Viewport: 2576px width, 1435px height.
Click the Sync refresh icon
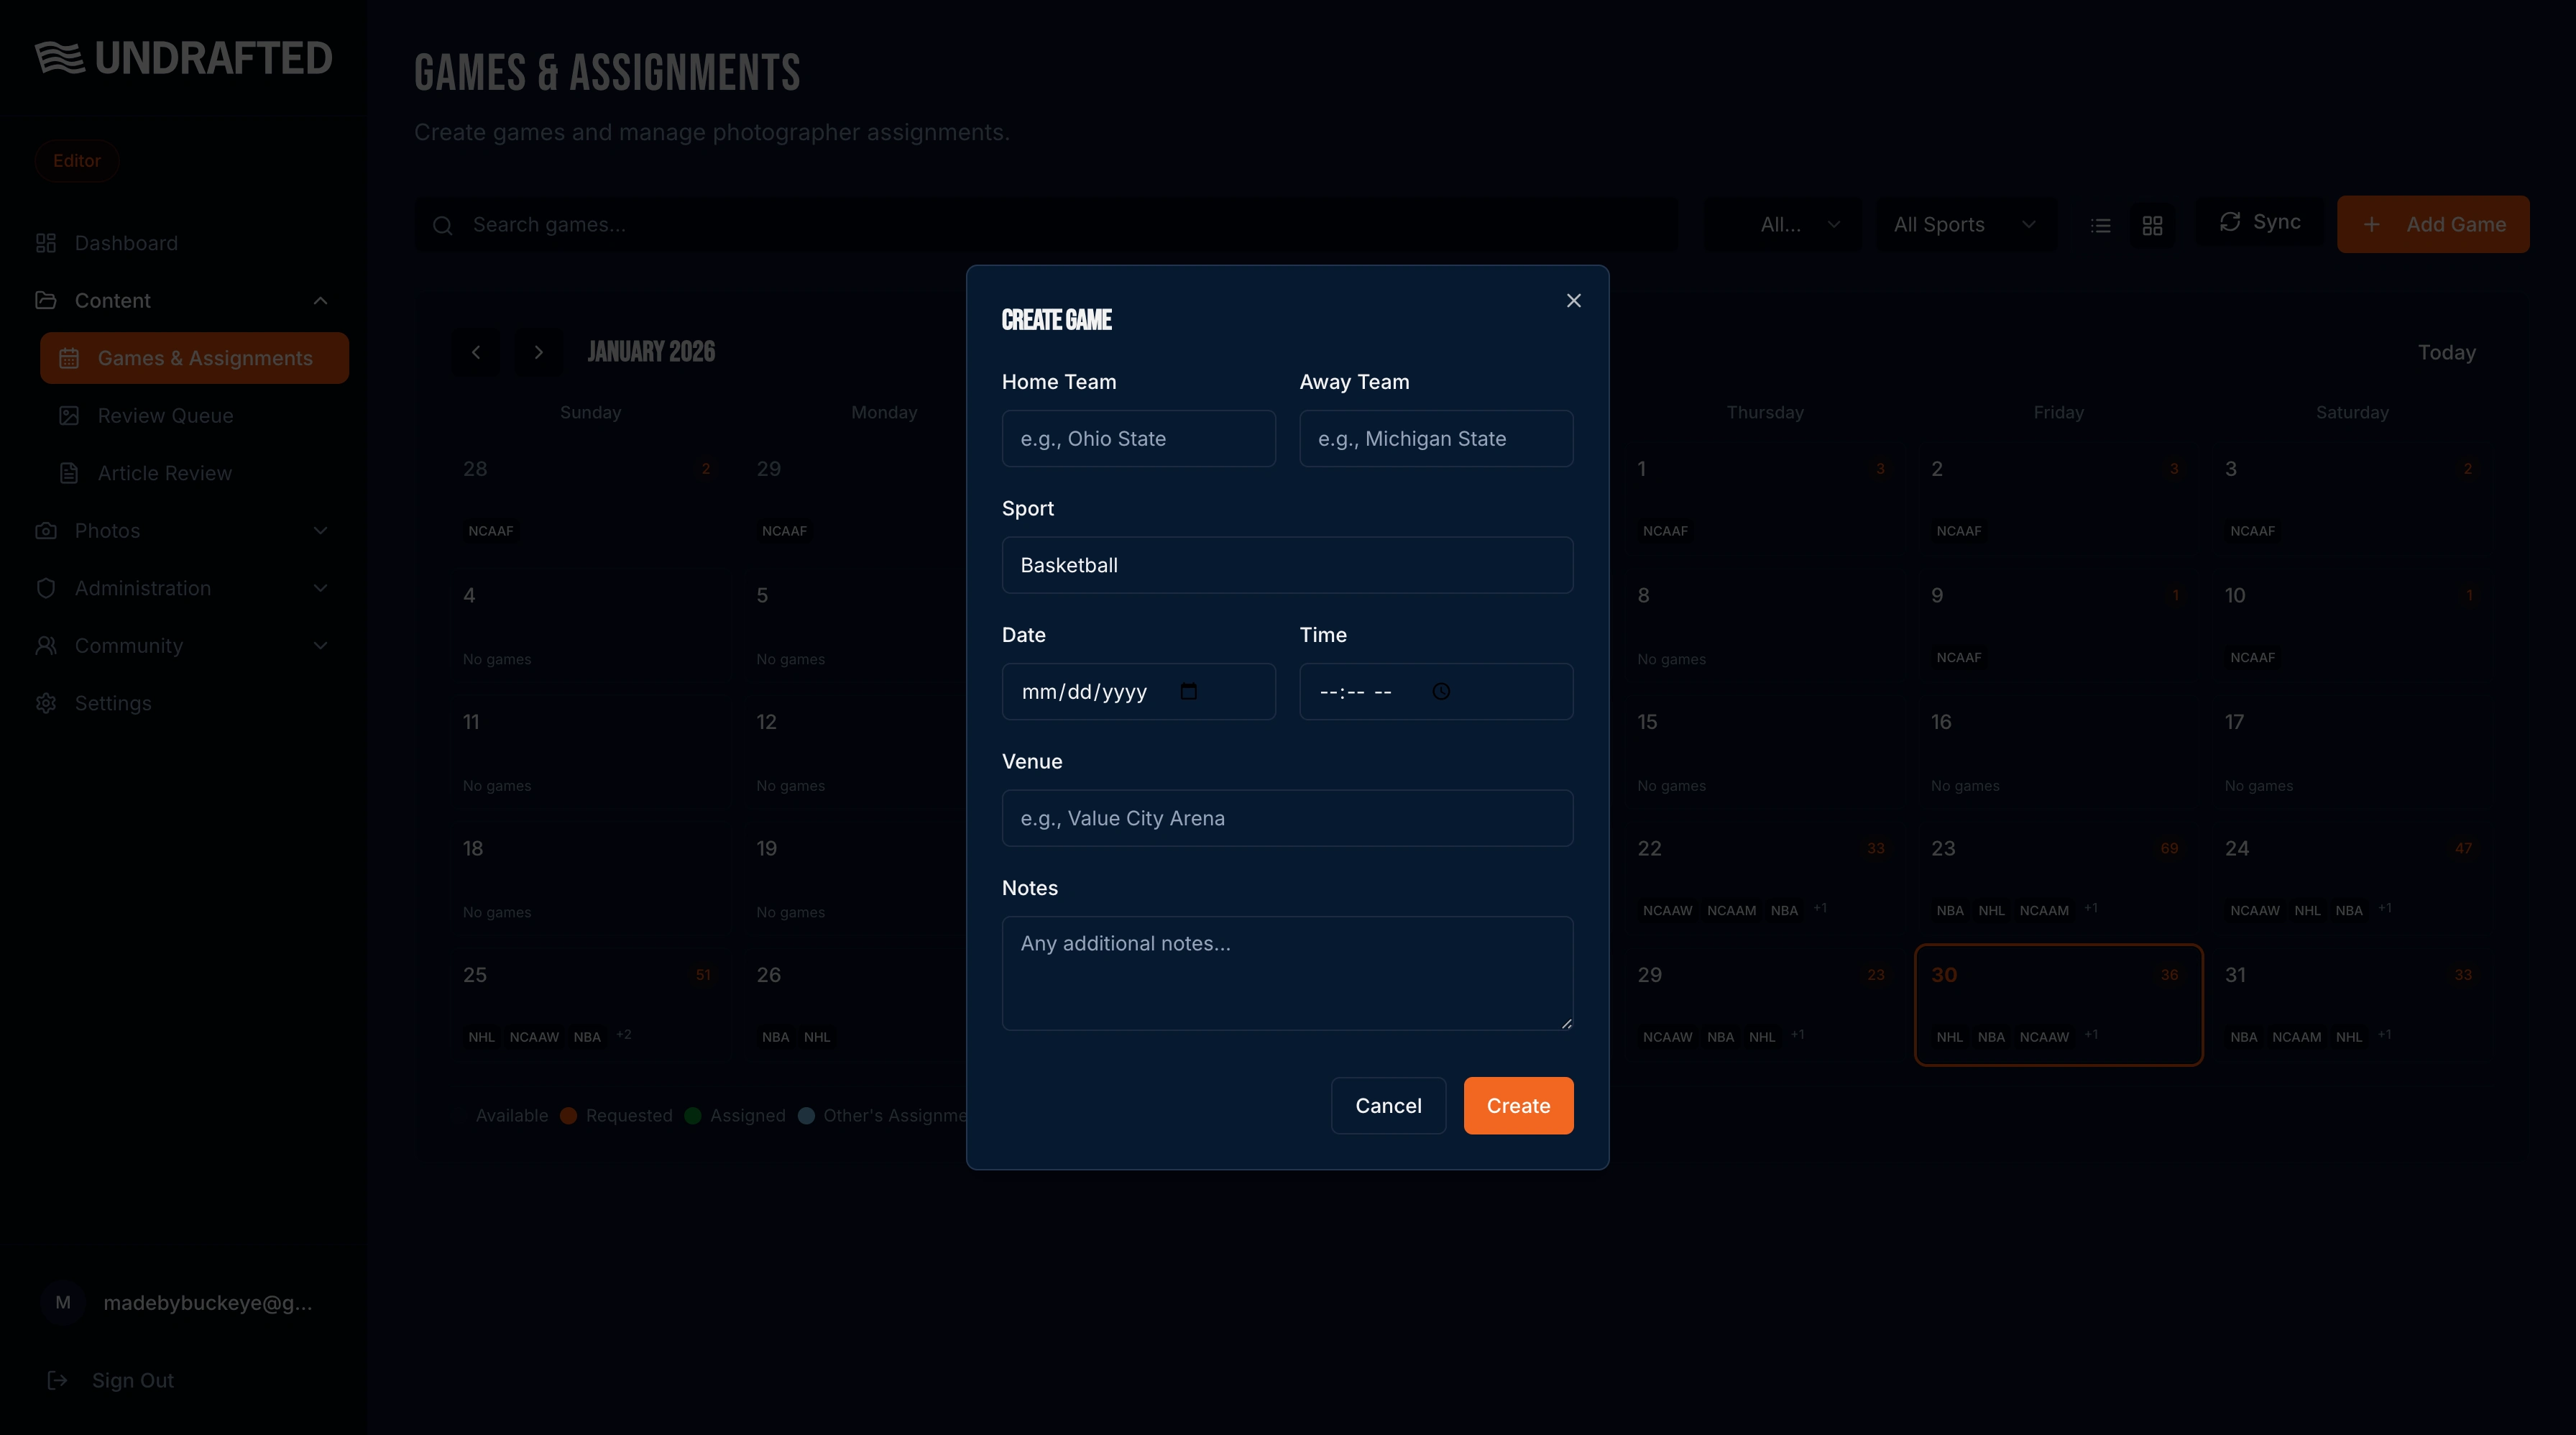[x=2229, y=222]
